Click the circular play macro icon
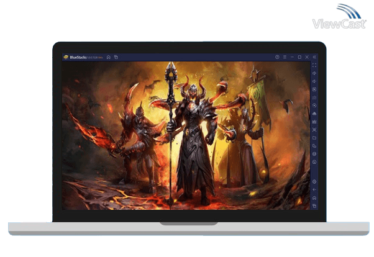This screenshot has height=257, width=374. tap(314, 106)
